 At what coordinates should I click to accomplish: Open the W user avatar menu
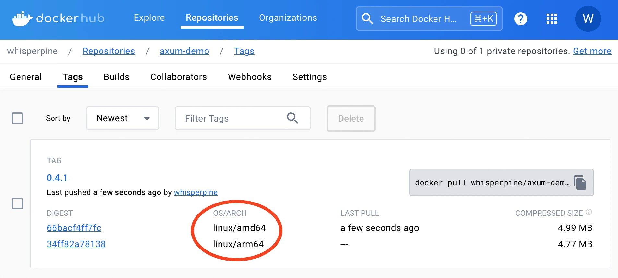point(588,19)
